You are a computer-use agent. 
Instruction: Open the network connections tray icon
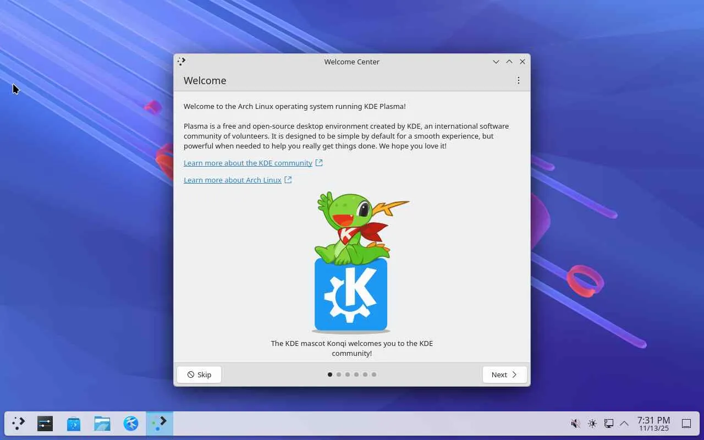609,424
